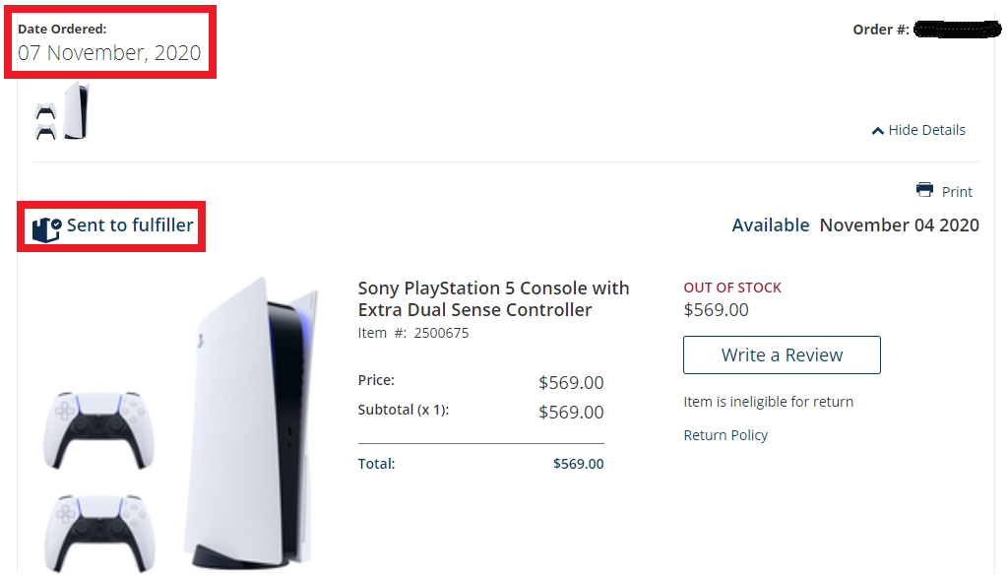Click the Sent to fulfiller package icon
The height and width of the screenshot is (579, 1007).
pyautogui.click(x=46, y=227)
